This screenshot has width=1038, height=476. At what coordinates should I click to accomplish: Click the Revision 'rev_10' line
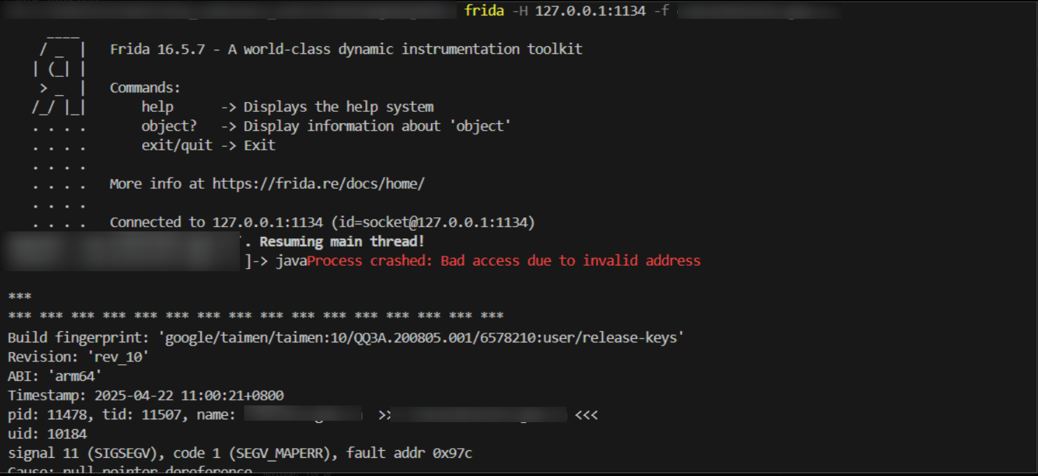click(78, 357)
